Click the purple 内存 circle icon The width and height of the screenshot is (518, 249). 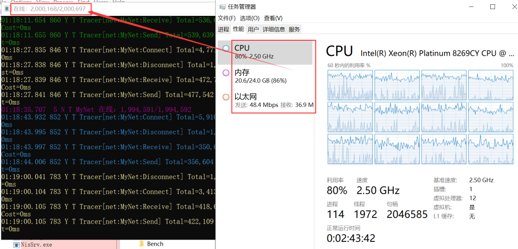coord(226,73)
